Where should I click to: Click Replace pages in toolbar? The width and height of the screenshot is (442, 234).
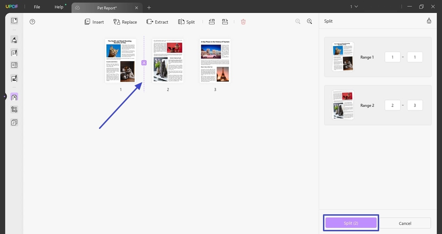click(125, 22)
